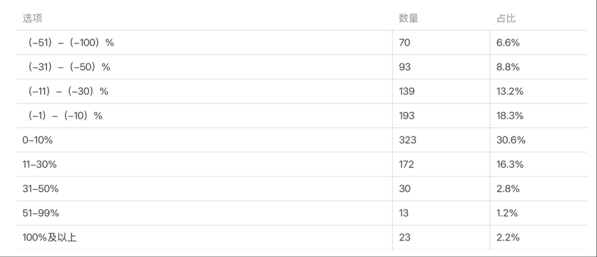The height and width of the screenshot is (257, 597).
Task: Select the (-31) - (-50)% option cell
Action: 68,67
